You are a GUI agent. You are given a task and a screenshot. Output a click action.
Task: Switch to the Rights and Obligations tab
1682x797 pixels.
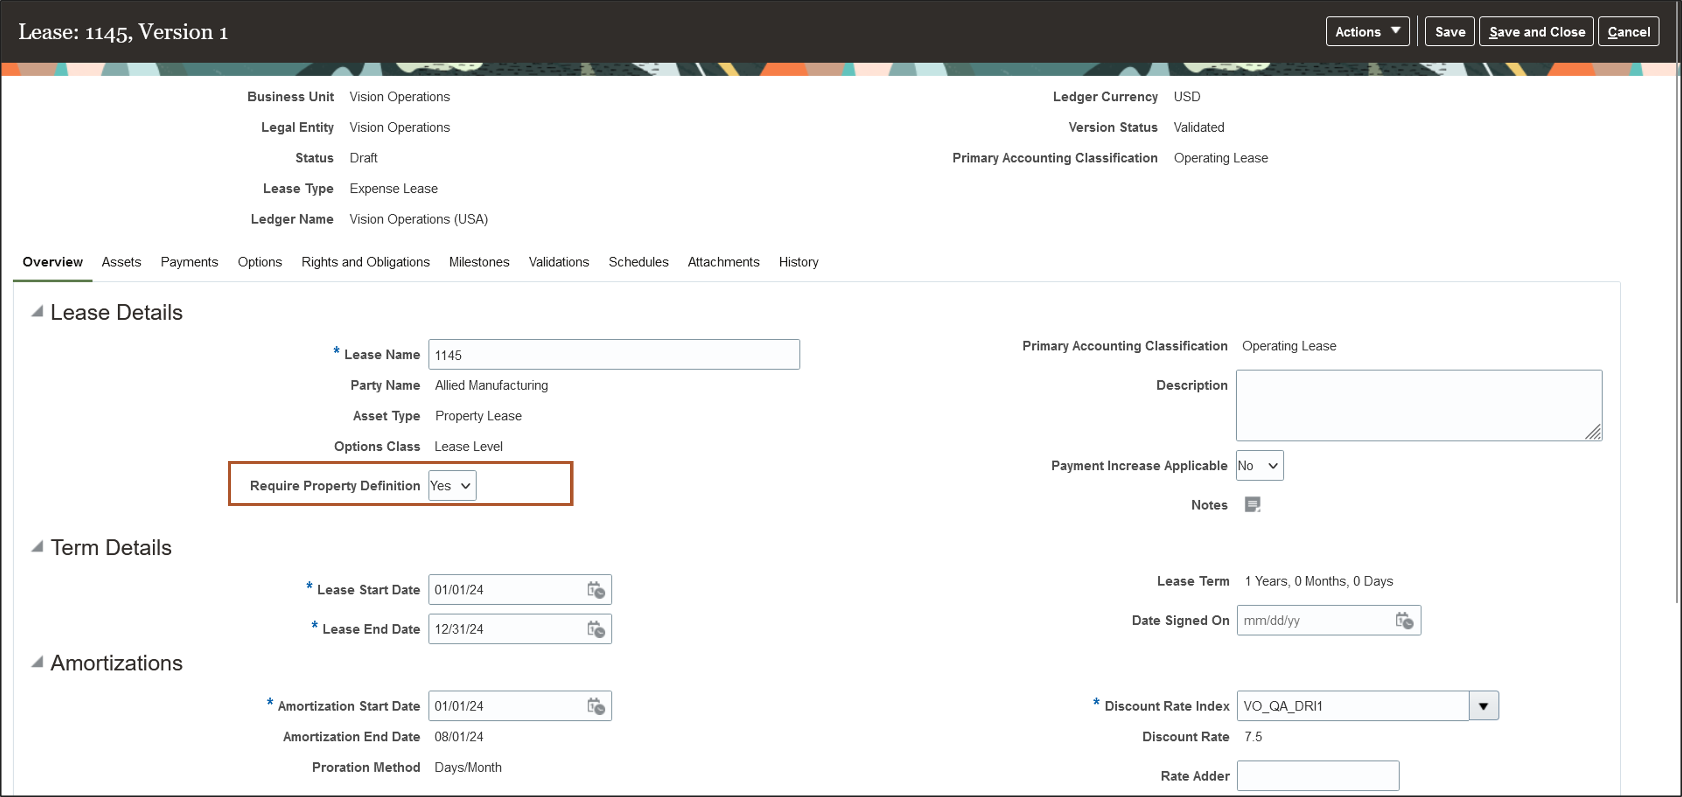point(365,262)
